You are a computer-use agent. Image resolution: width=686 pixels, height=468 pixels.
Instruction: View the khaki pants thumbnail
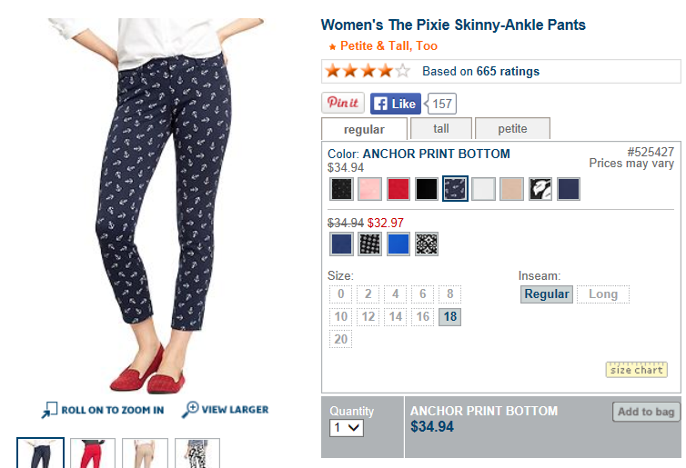(146, 453)
